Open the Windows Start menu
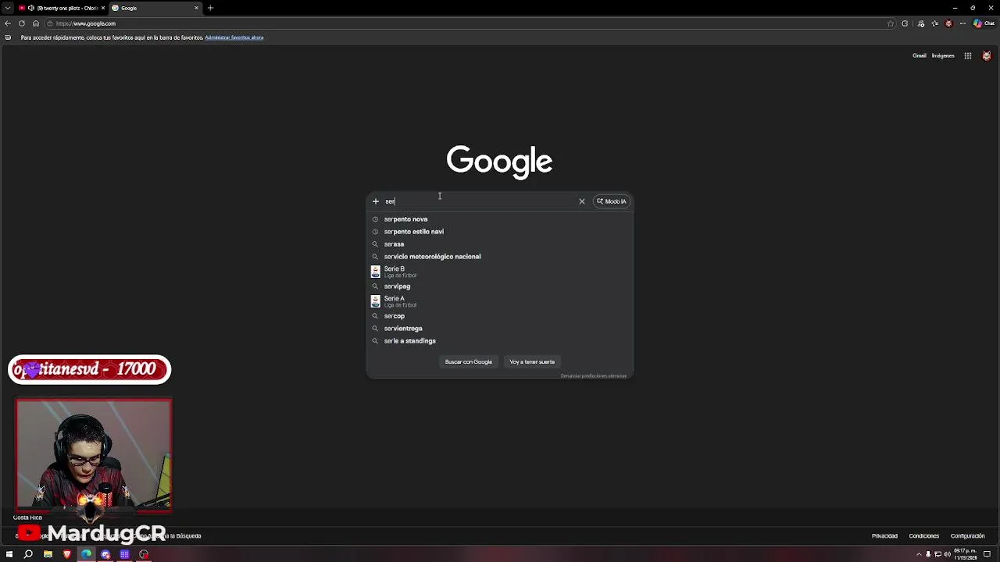Viewport: 1000px width, 562px height. click(x=9, y=554)
